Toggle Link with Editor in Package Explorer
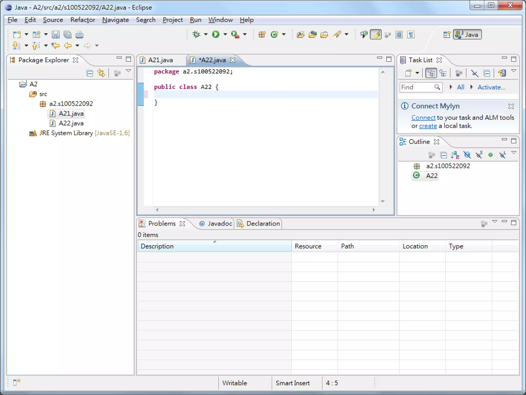 [101, 73]
